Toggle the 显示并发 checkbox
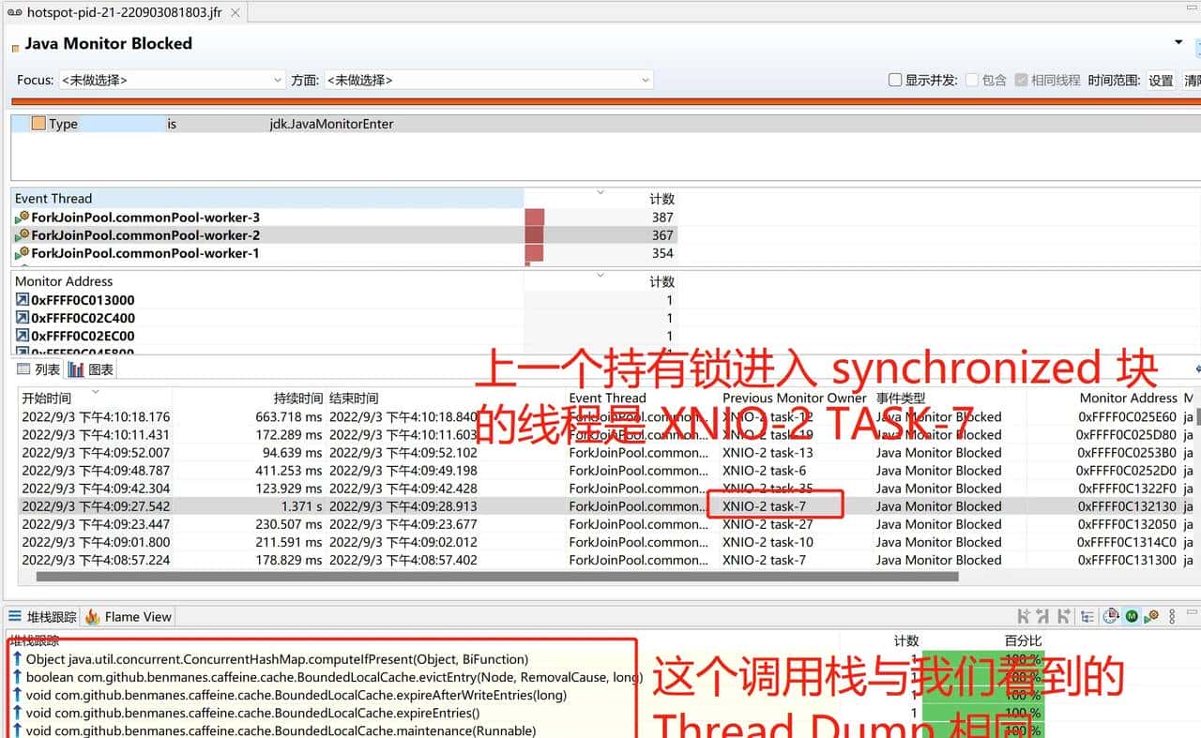The height and width of the screenshot is (738, 1201). coord(895,81)
